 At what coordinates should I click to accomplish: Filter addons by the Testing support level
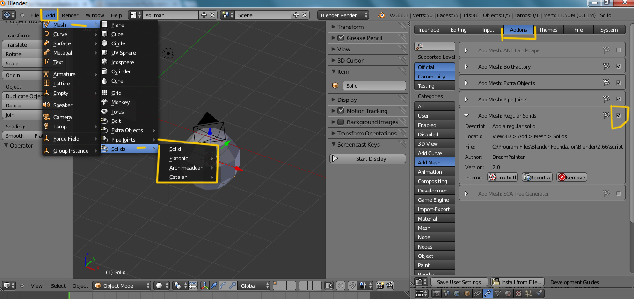point(434,86)
